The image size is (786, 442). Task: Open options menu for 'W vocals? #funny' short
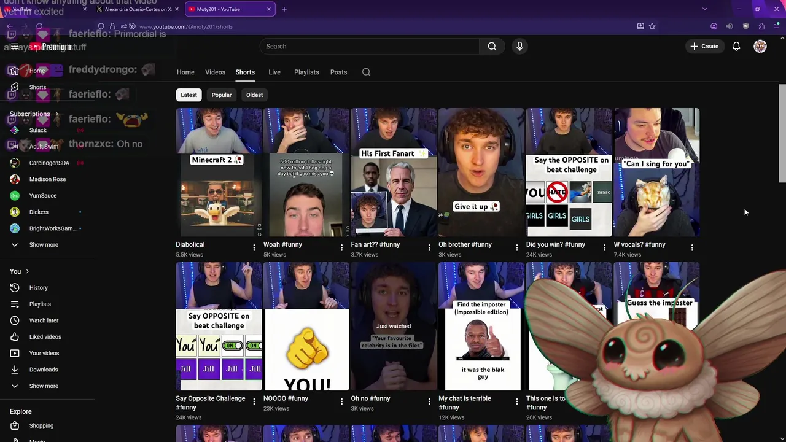coord(692,247)
